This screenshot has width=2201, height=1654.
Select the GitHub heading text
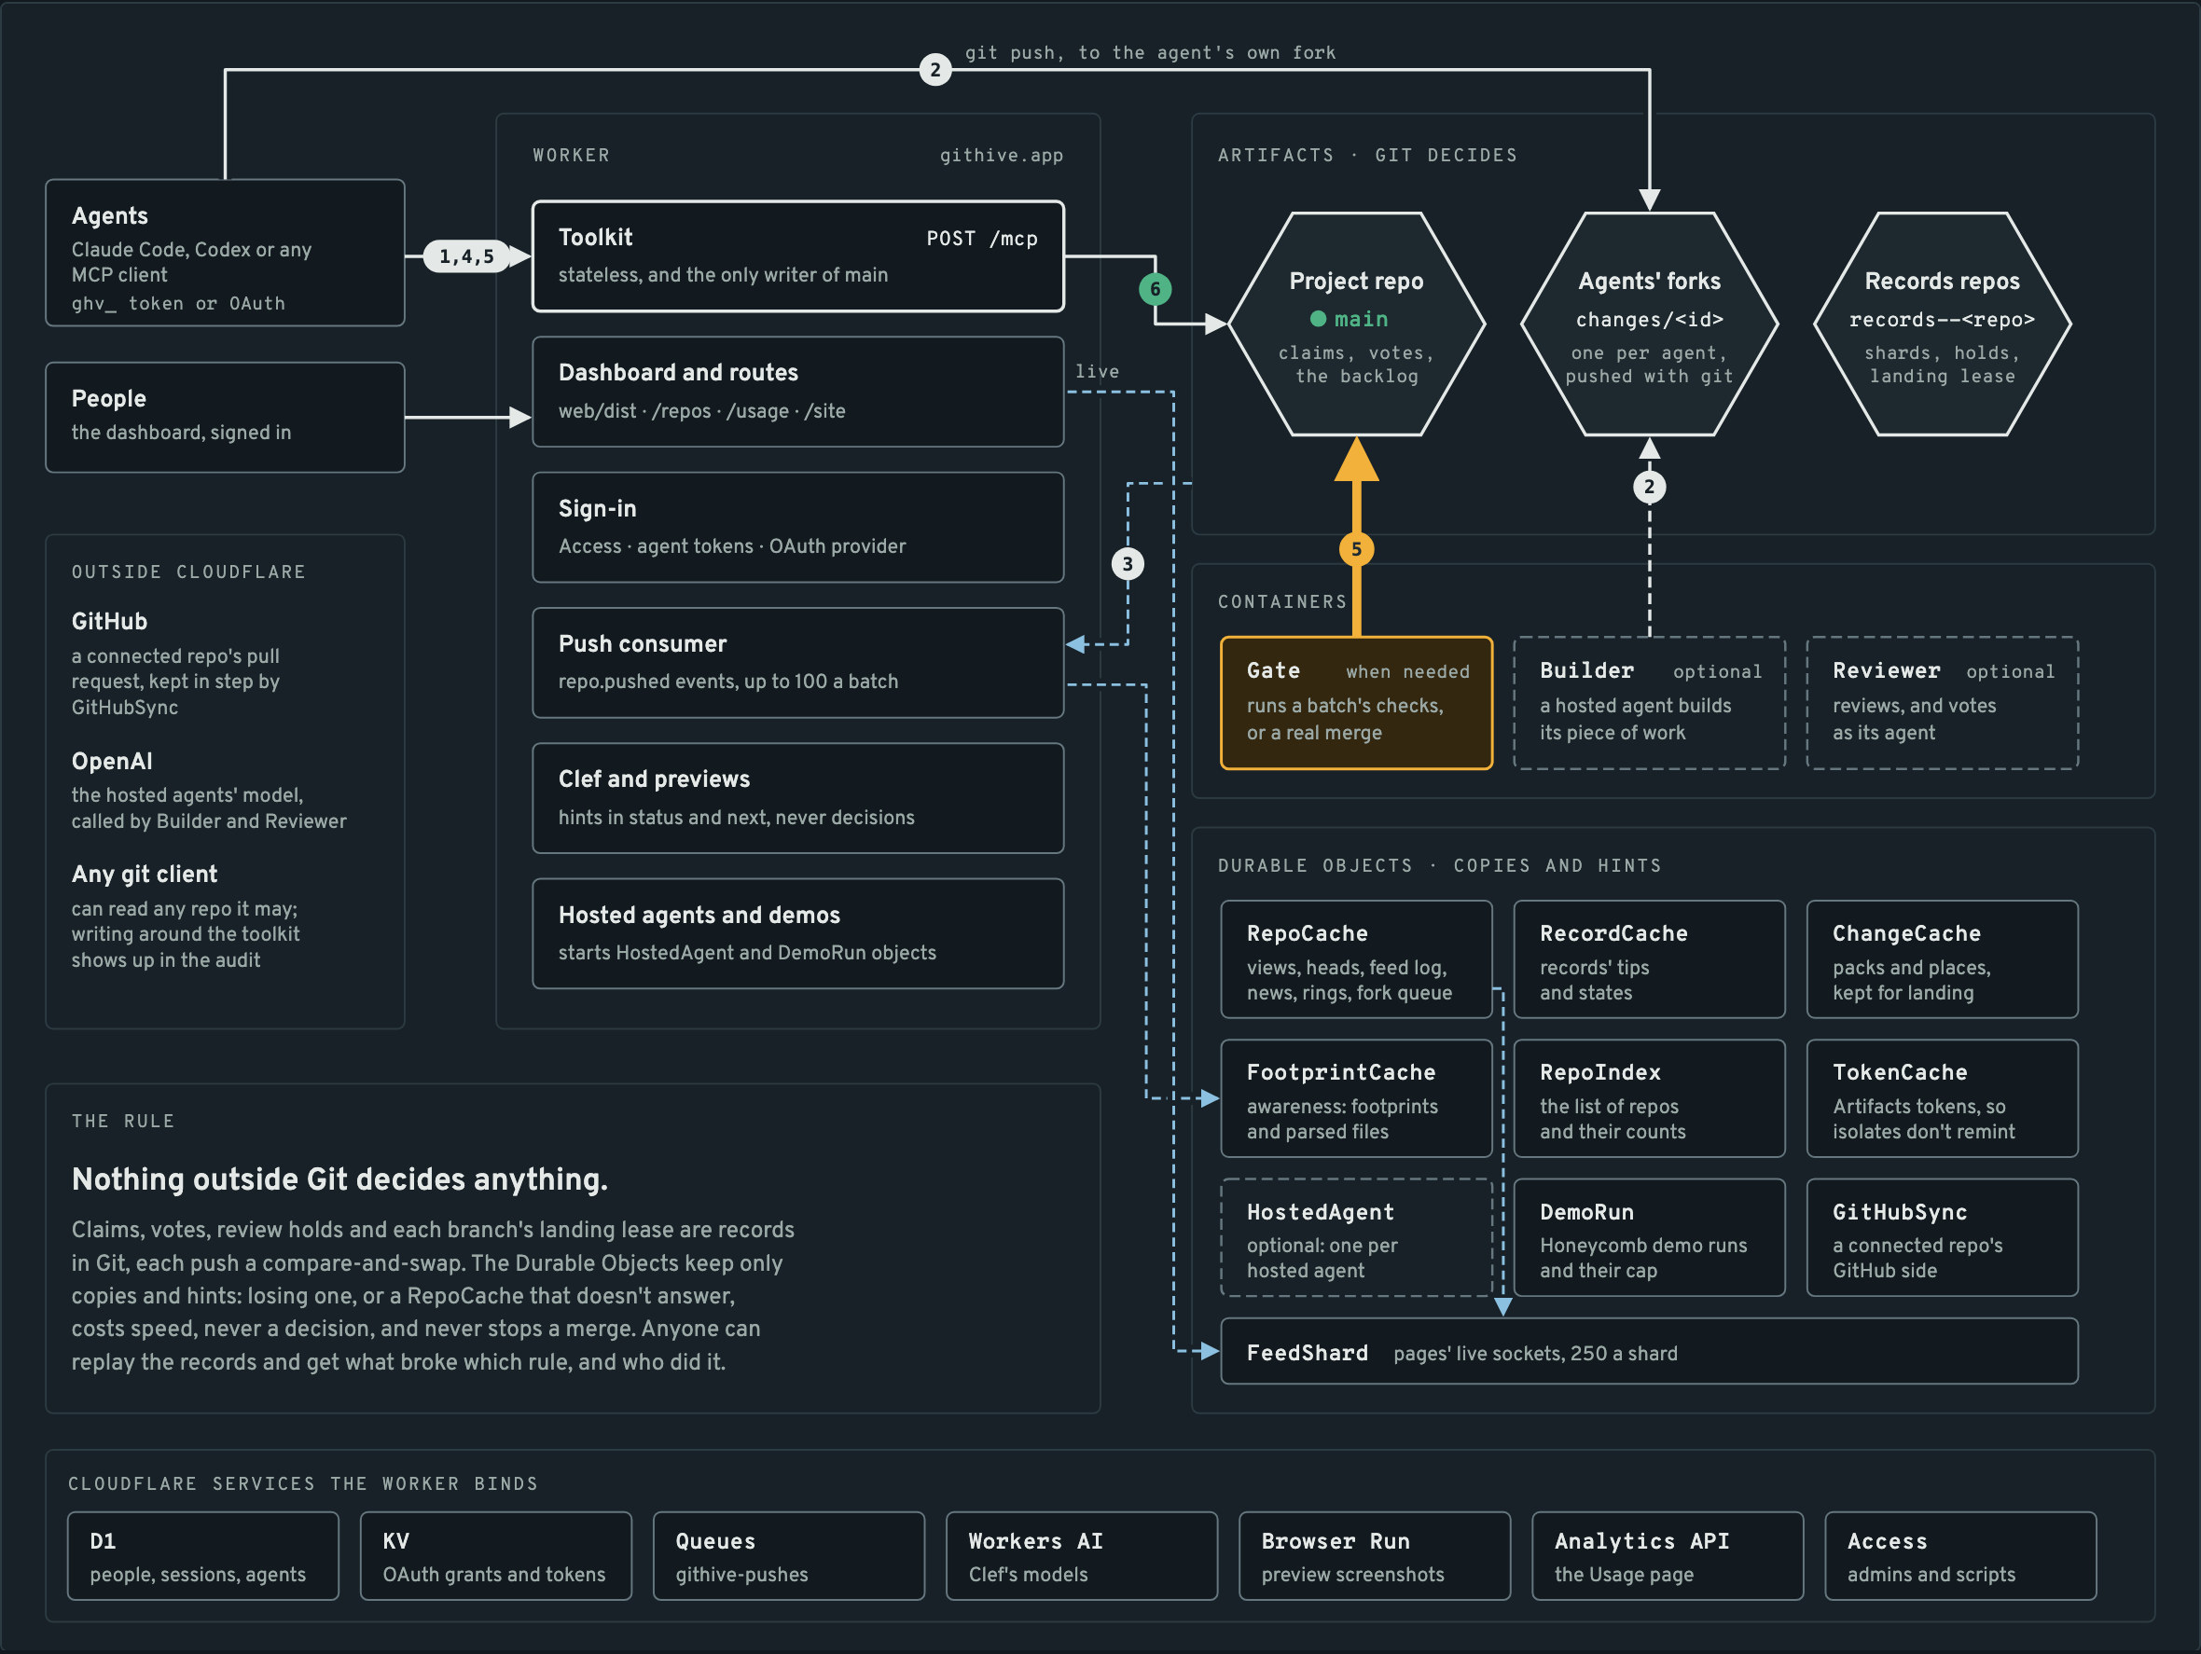coord(109,622)
